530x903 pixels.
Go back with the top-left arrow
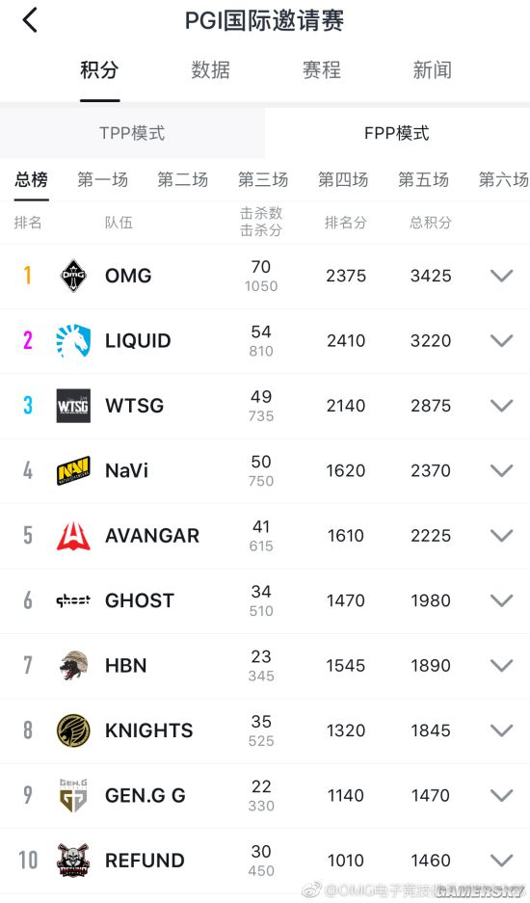click(x=30, y=20)
